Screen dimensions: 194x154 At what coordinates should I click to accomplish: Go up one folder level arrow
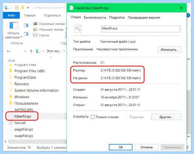pos(31,51)
